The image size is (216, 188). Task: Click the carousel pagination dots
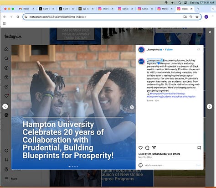[73, 167]
